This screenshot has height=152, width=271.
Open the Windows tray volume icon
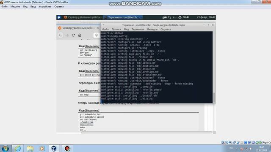pos(250,149)
